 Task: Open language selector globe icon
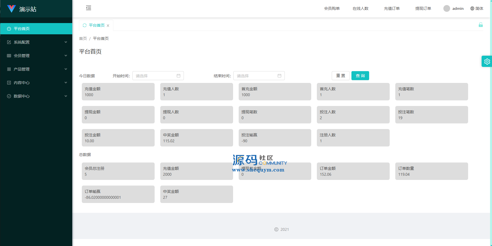click(x=472, y=8)
